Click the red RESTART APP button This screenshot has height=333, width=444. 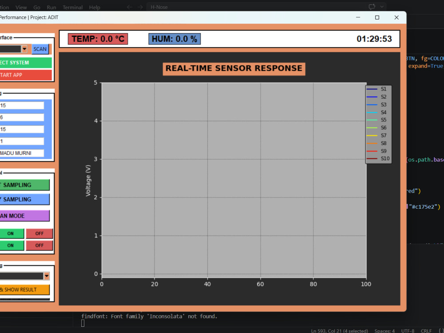click(x=26, y=75)
